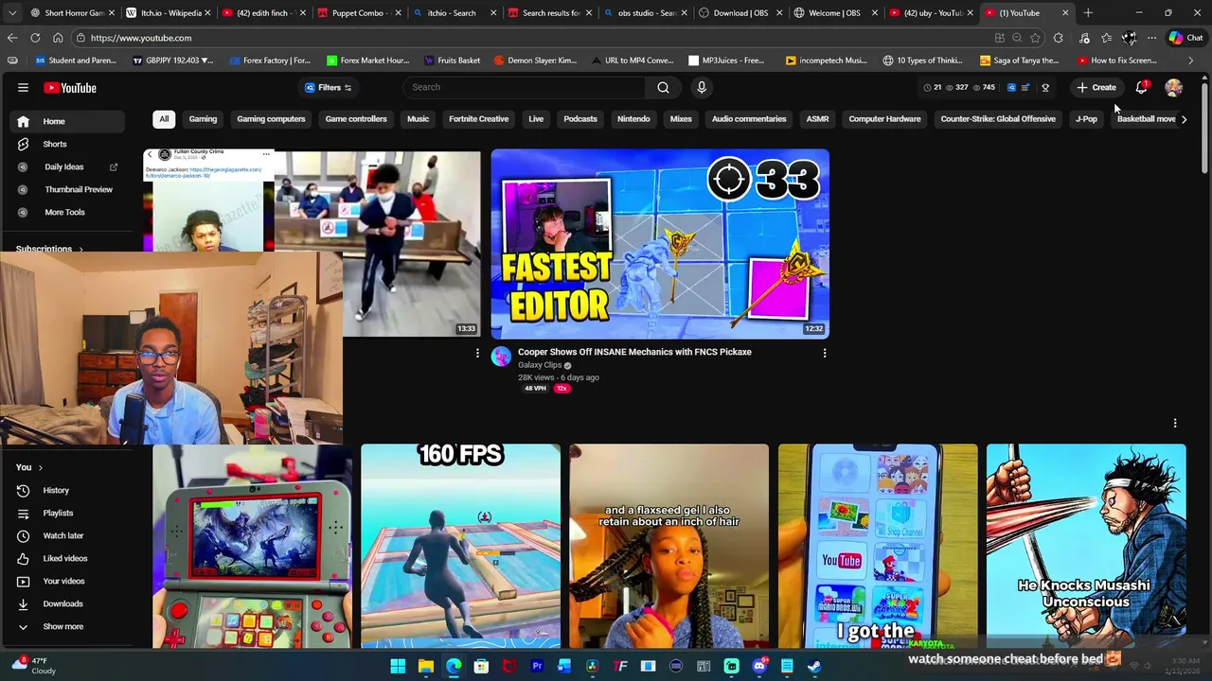
Task: Show more category chips with right arrow
Action: [1184, 119]
